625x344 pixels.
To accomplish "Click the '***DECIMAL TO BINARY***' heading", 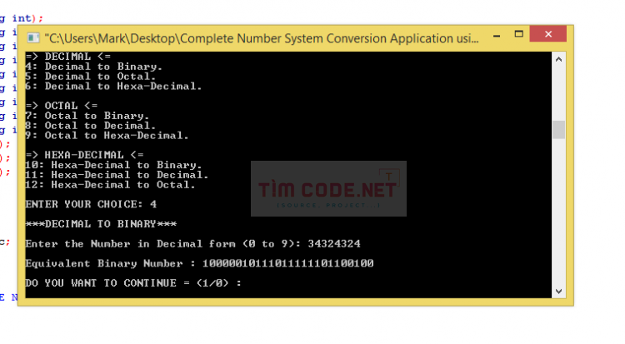I will 101,224.
